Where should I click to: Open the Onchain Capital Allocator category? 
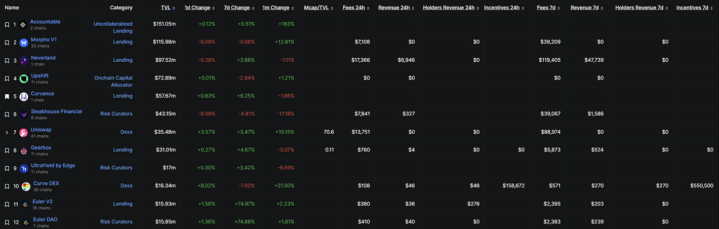pos(114,81)
